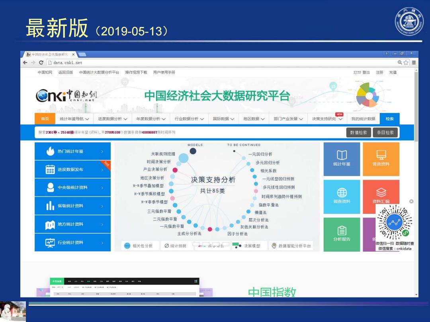Viewport: 430px width, 322px height.
Task: Click the 主成分分析法 model label
Action: tap(189, 234)
